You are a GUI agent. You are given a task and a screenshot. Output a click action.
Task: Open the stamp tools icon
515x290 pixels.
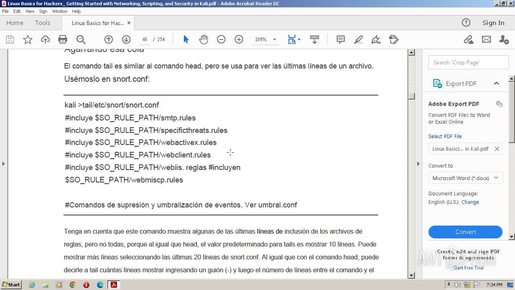[x=393, y=39]
